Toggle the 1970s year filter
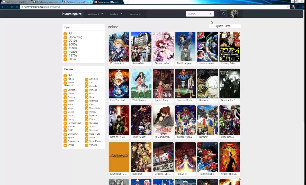Image resolution: width=306 pixels, height=185 pixels. 65,56
